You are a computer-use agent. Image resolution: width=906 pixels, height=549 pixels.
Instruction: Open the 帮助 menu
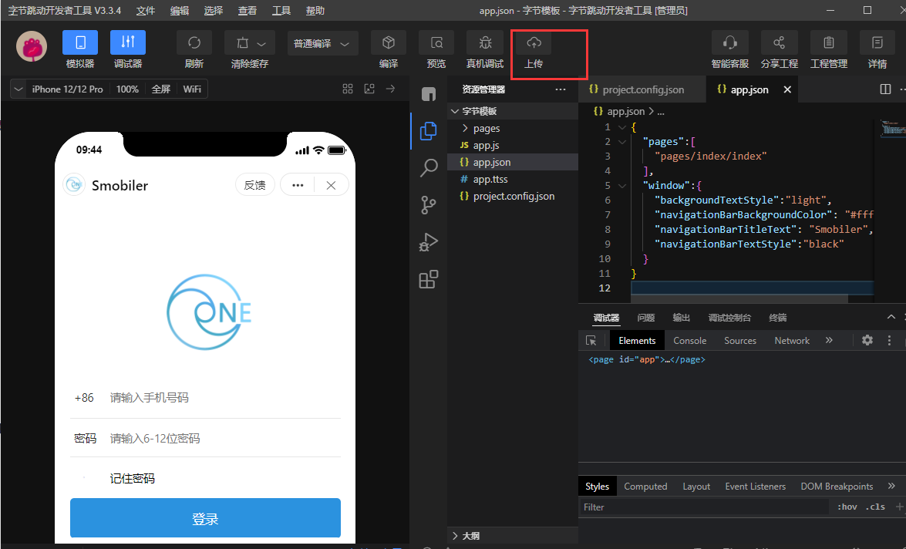tap(315, 10)
